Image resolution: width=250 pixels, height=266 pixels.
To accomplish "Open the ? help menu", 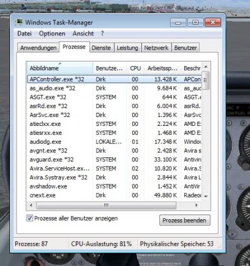I will (102, 34).
